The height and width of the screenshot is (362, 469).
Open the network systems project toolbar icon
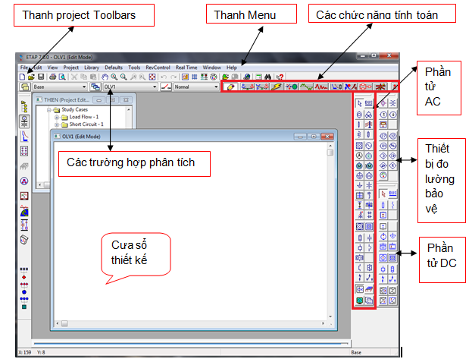tap(24, 121)
